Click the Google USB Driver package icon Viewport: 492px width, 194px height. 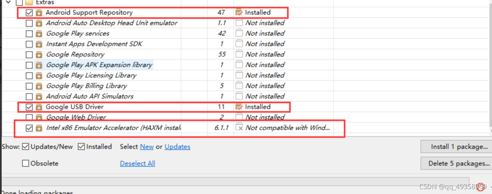pos(39,107)
